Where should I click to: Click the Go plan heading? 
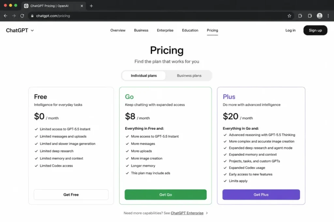[x=129, y=97]
